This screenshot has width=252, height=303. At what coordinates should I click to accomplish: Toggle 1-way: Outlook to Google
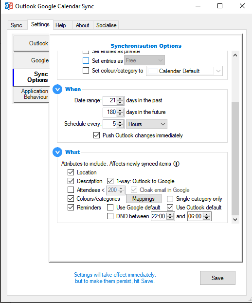coord(110,181)
